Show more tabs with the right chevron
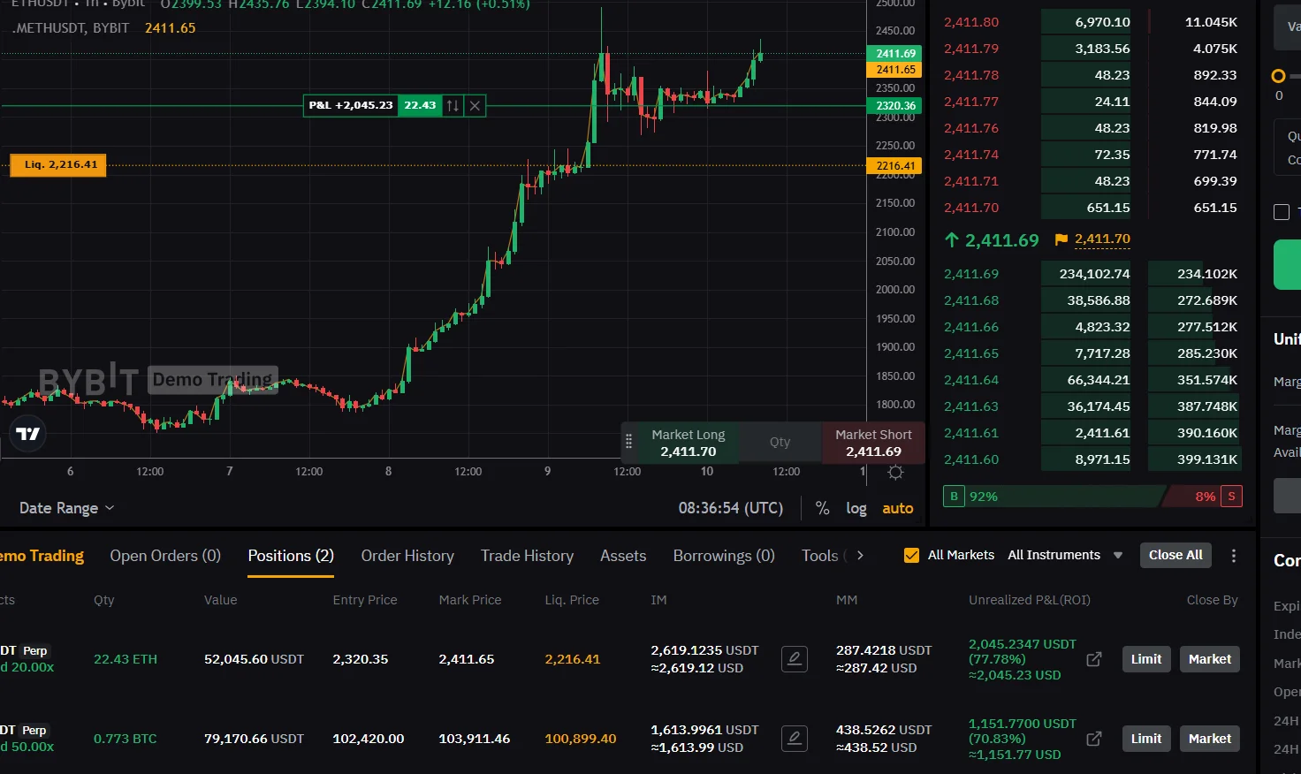This screenshot has width=1301, height=774. click(x=860, y=556)
